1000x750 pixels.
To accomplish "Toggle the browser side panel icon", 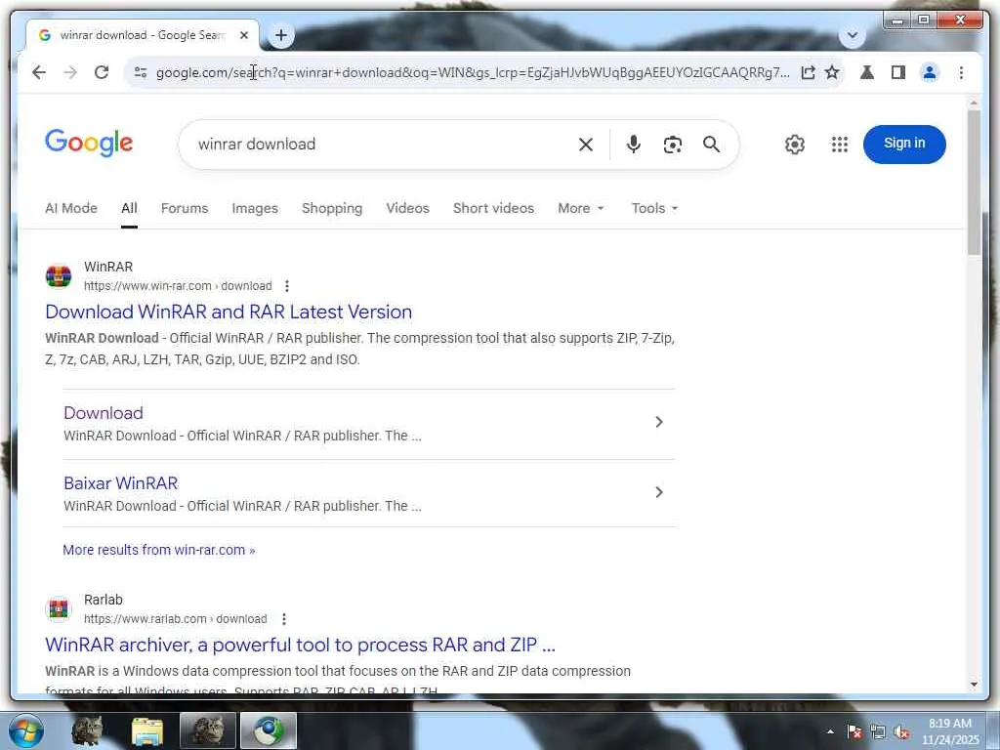I will click(898, 72).
